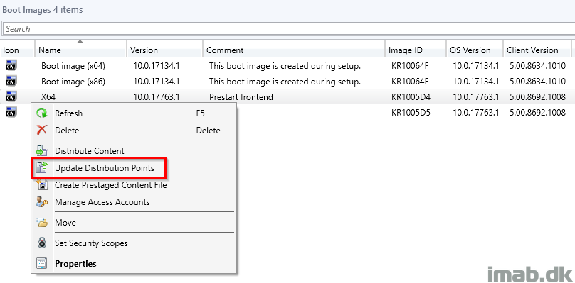The height and width of the screenshot is (283, 575).
Task: Click the Move folder icon
Action: pyautogui.click(x=42, y=222)
